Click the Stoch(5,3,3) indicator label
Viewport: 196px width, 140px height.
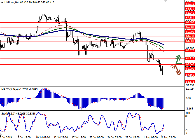click(9, 114)
